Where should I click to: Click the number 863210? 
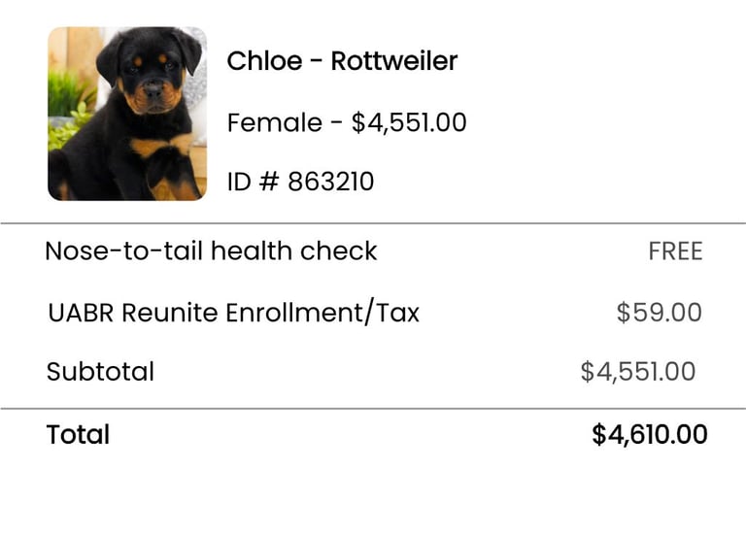(x=331, y=182)
